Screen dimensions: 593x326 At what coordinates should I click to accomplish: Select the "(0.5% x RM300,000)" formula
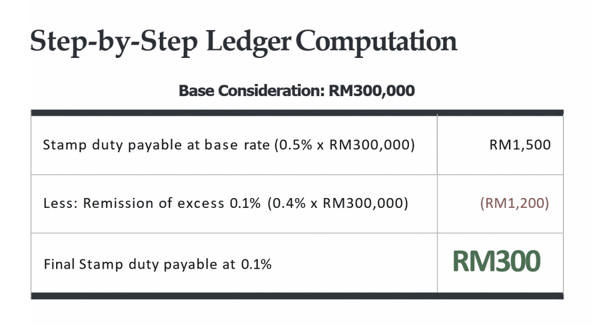344,145
